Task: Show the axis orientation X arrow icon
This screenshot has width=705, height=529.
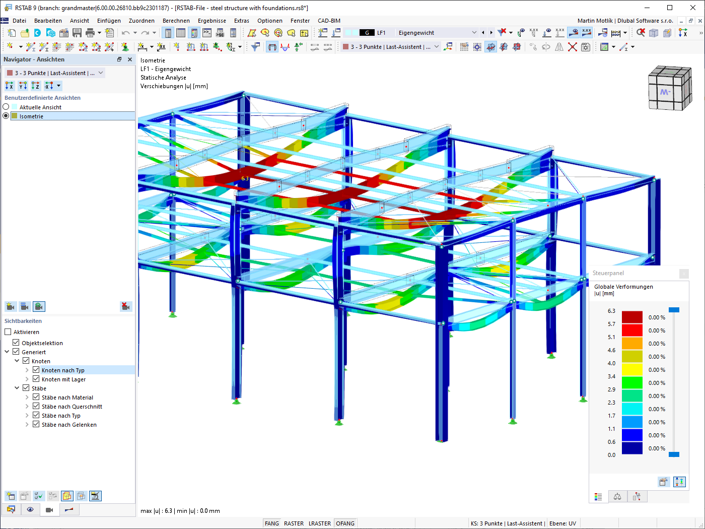Action: [x=683, y=33]
